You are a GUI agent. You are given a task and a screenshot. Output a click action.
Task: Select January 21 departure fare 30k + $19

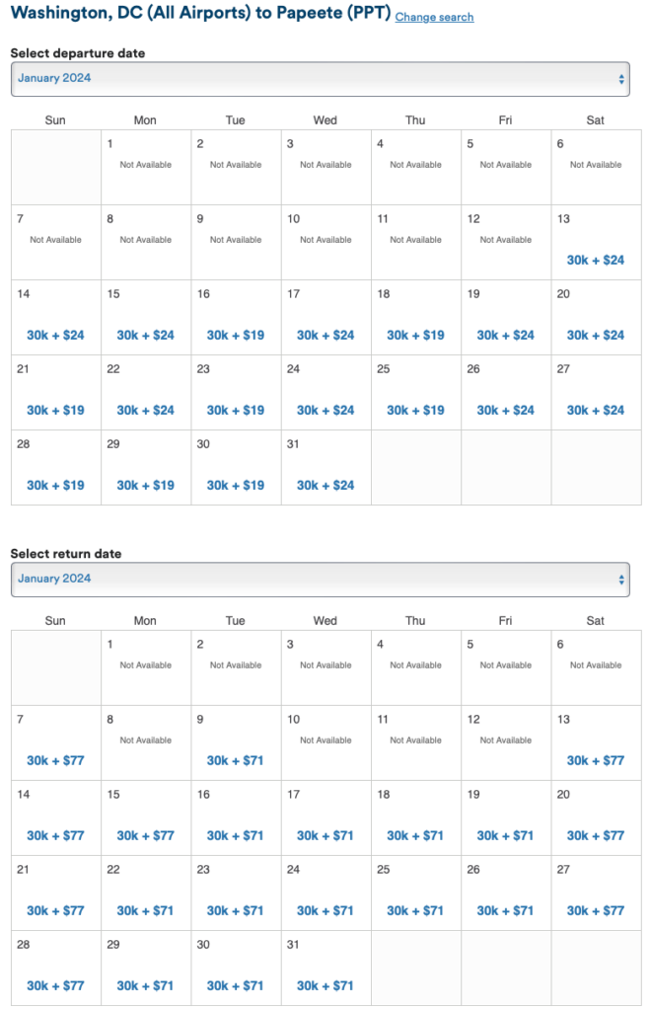[x=55, y=411]
